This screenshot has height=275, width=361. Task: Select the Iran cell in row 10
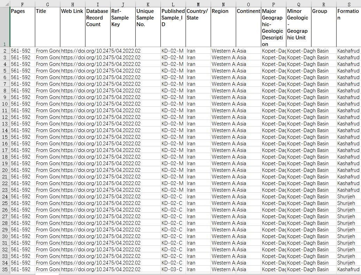coord(198,104)
